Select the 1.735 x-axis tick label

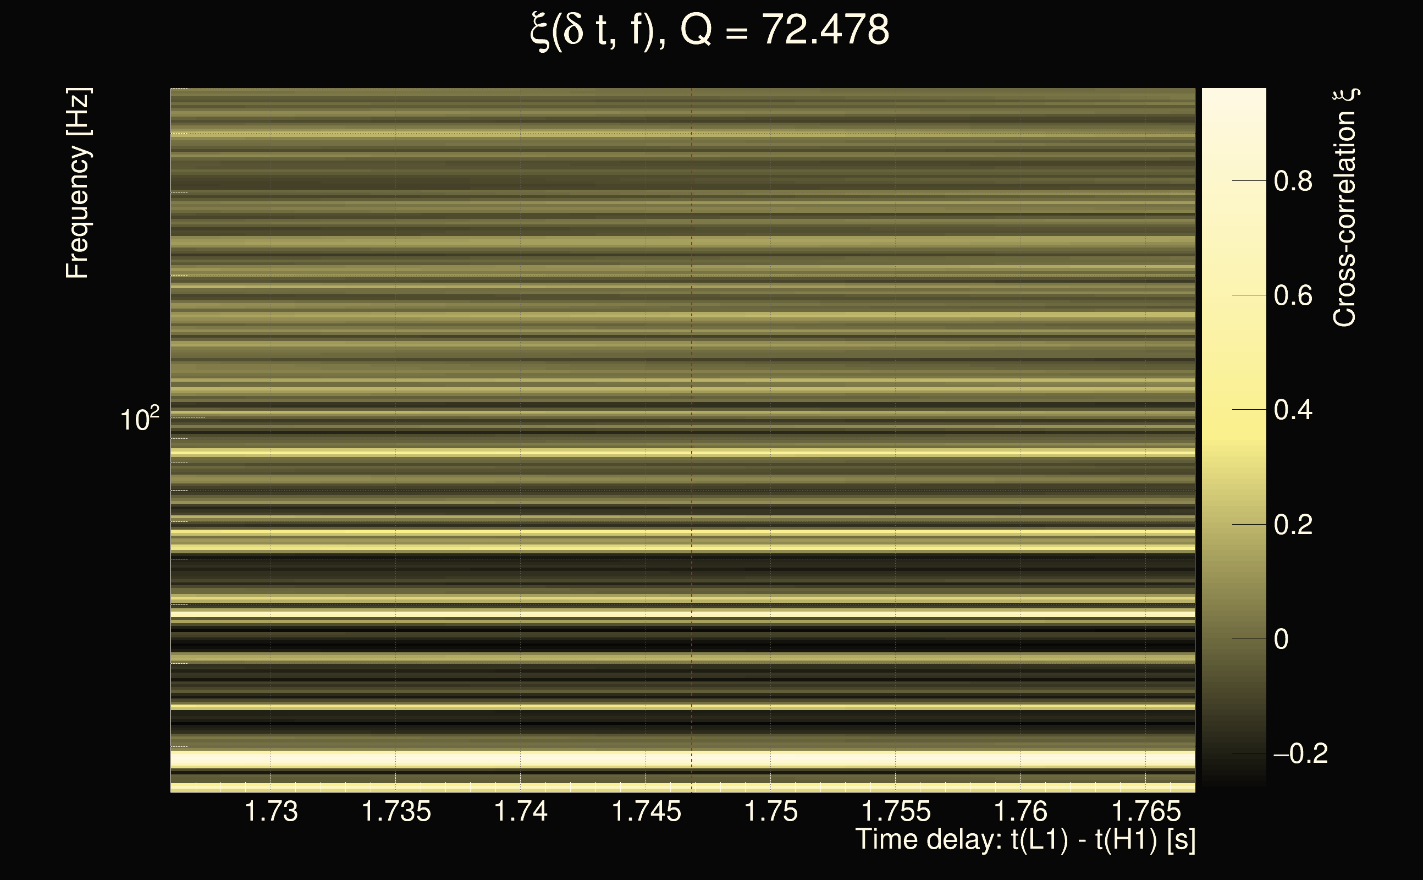(396, 811)
